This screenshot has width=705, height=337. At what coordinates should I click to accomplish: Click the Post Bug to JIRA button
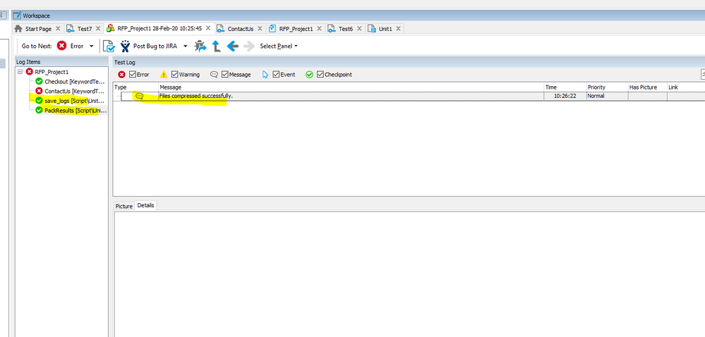[154, 46]
